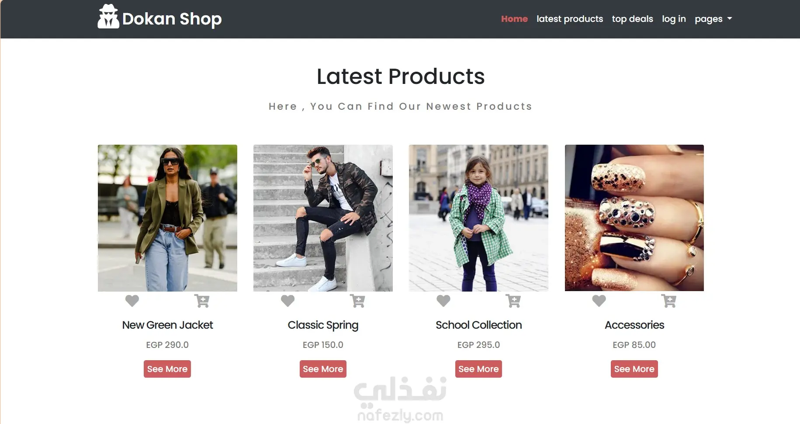Add New Green Jacket to cart
This screenshot has height=424, width=800.
(202, 301)
